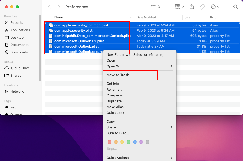
Task: Go to Applications in sidebar
Action: click(20, 30)
